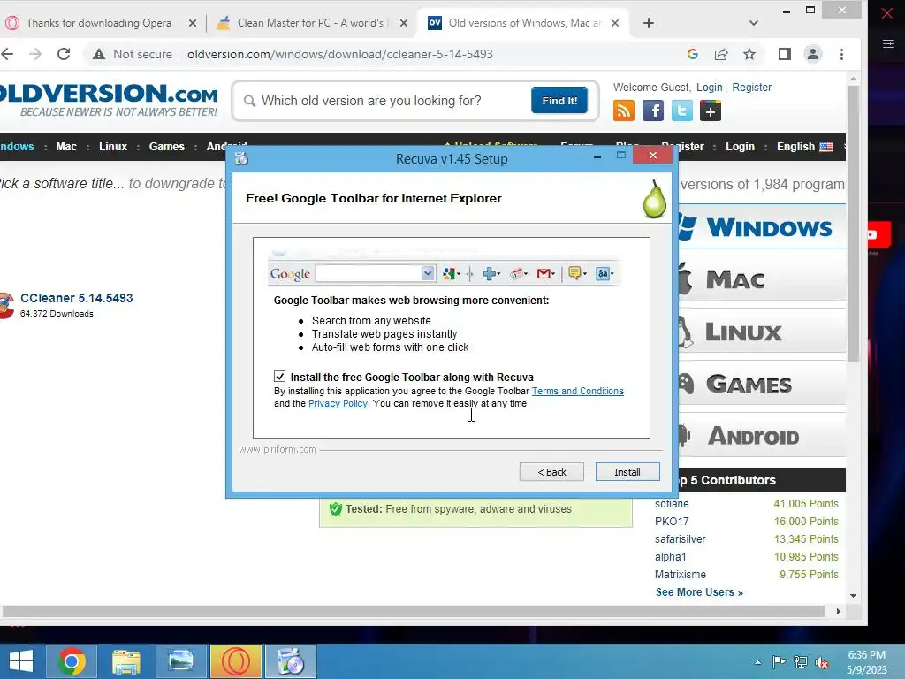This screenshot has height=679, width=905.
Task: Uncheck Install the free Google Toolbar checkbox
Action: pyautogui.click(x=280, y=377)
